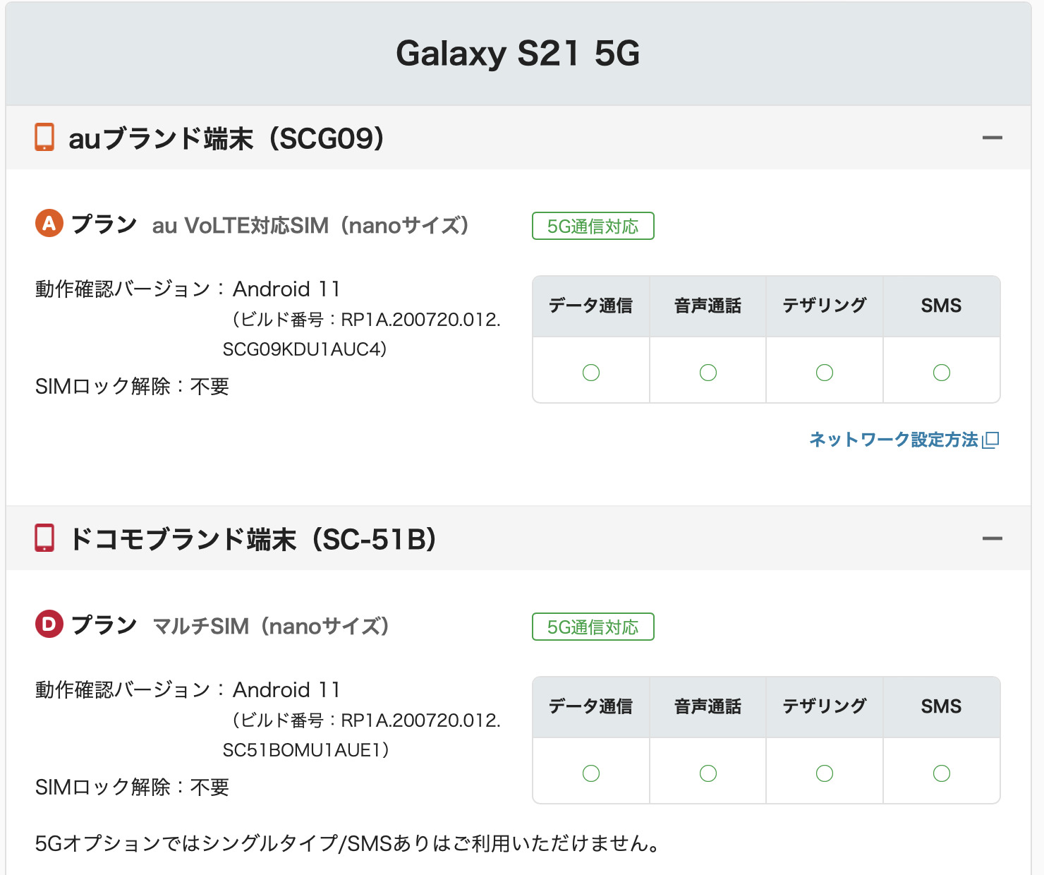Open the ネットワーク設定方法 link
This screenshot has width=1044, height=875.
894,440
